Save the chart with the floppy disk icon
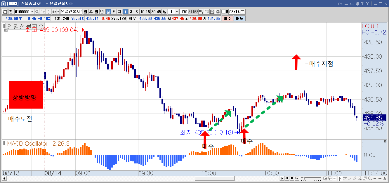Screen dimensions: 389x183 tap(212, 12)
